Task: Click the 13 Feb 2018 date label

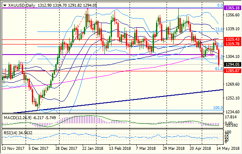Action: [x=120, y=149]
